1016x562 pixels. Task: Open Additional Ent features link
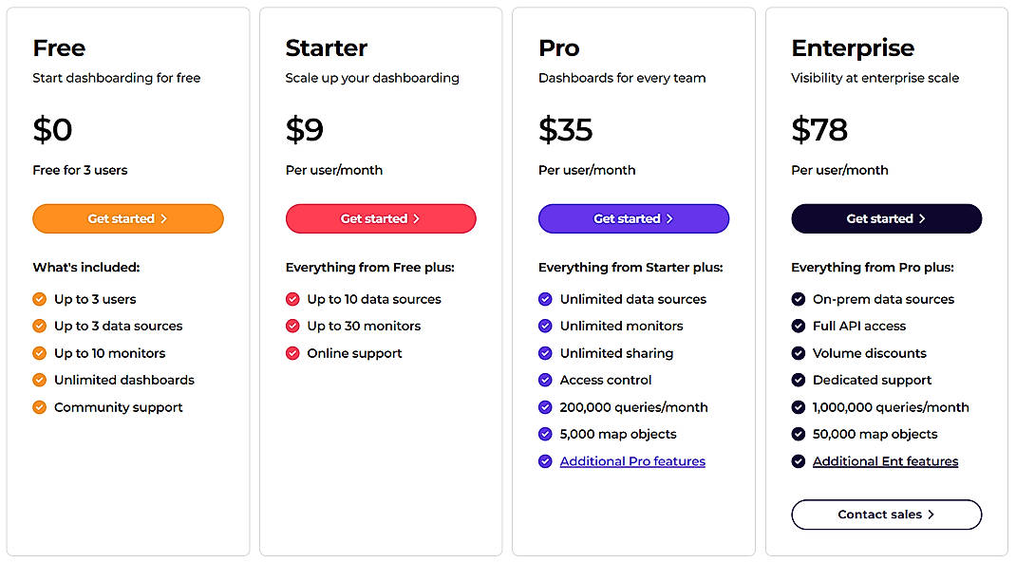click(885, 461)
